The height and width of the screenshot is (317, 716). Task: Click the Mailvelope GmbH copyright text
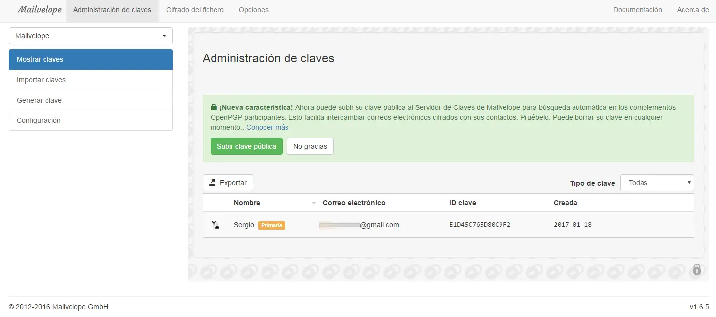click(x=59, y=307)
